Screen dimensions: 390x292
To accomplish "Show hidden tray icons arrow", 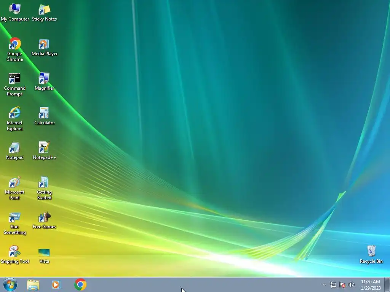I will pos(324,285).
